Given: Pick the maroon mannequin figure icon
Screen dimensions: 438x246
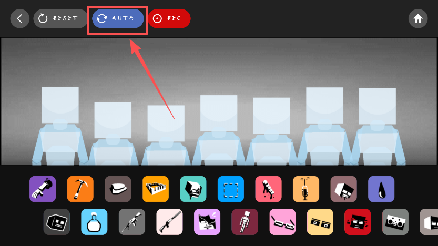Looking at the screenshot, I should [245, 222].
